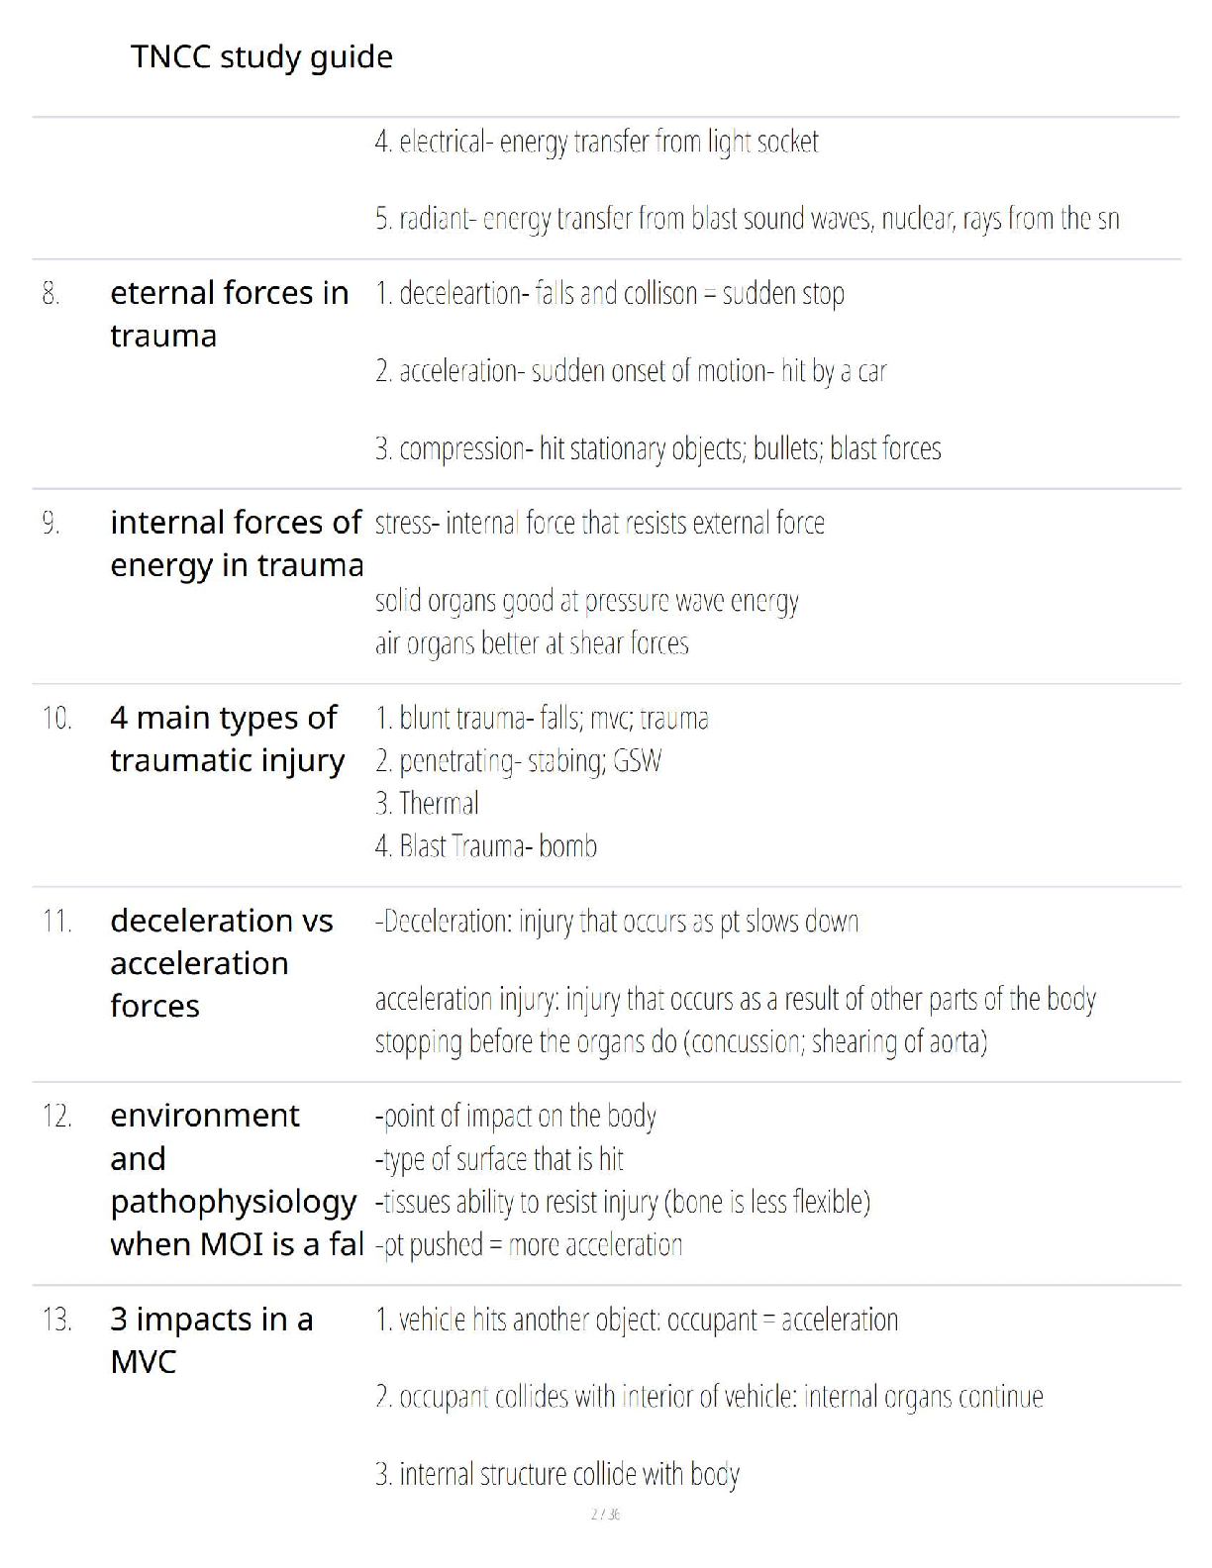
Task: Select the line starting '5. radiant- energy transfer'
Action: point(747,219)
